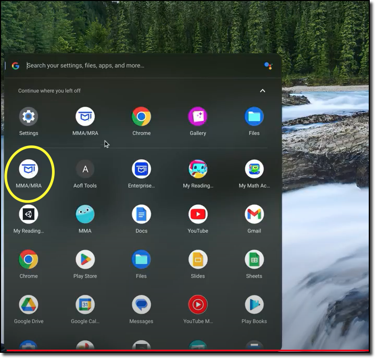Launch Chrome next to Play Store
The width and height of the screenshot is (375, 358).
pos(29,260)
